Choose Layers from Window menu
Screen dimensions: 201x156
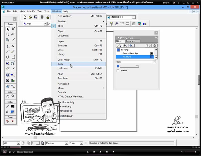pyautogui.click(x=79, y=41)
